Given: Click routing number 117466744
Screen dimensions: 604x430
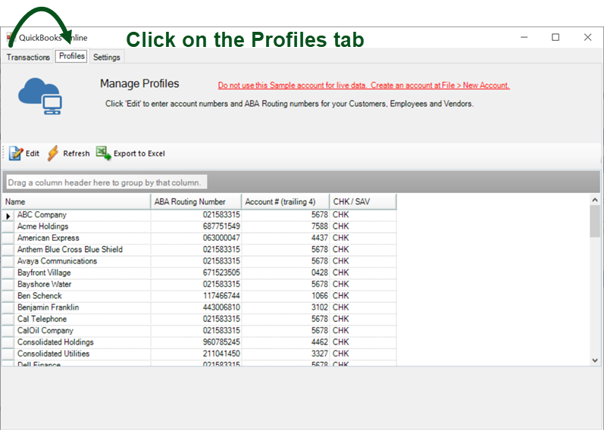Looking at the screenshot, I should (x=221, y=296).
